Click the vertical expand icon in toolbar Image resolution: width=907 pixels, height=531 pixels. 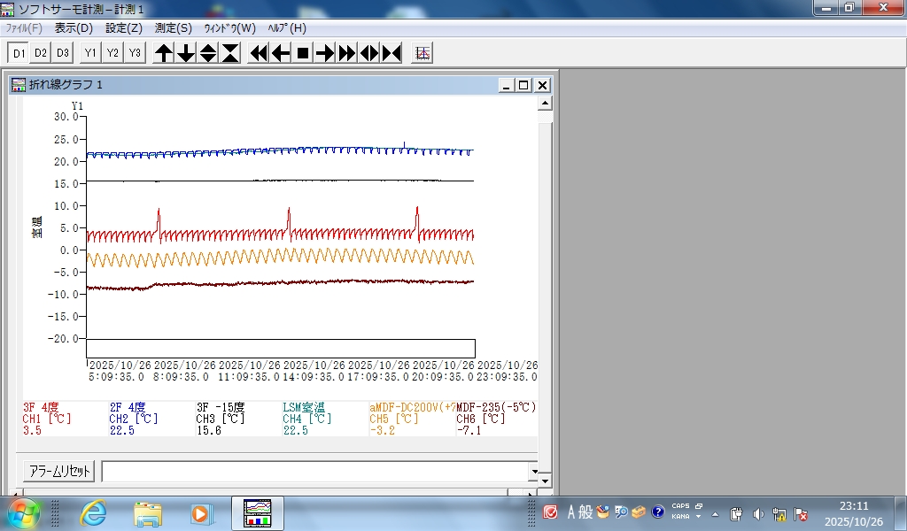click(208, 53)
